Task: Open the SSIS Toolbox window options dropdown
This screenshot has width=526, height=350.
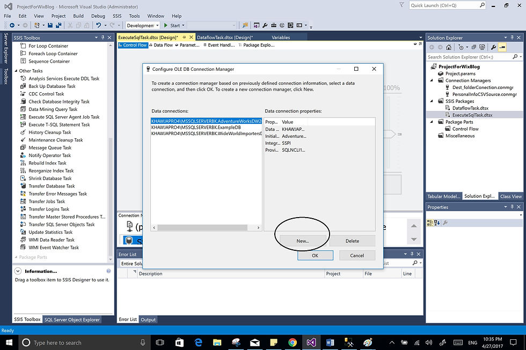Action: pos(96,38)
